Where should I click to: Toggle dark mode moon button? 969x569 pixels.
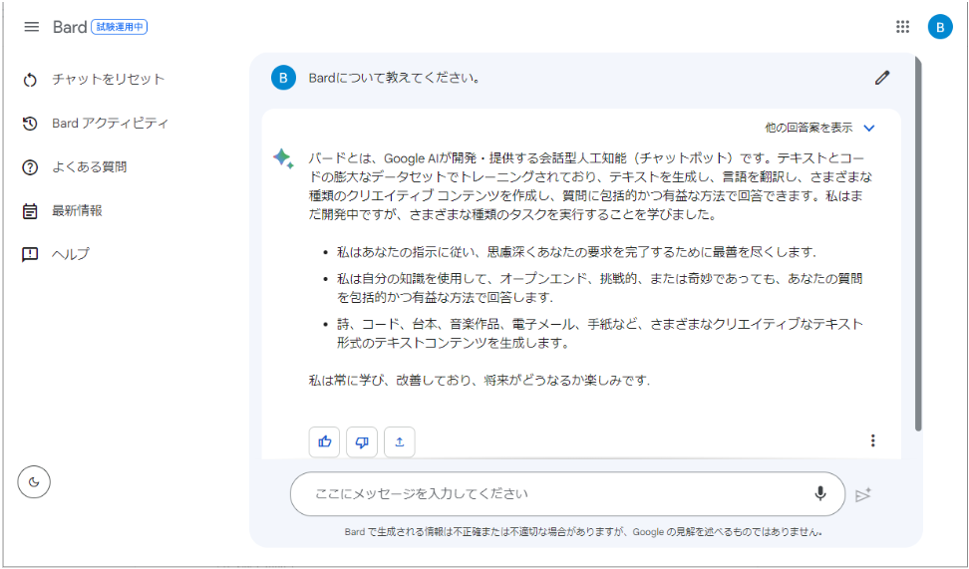[x=34, y=482]
